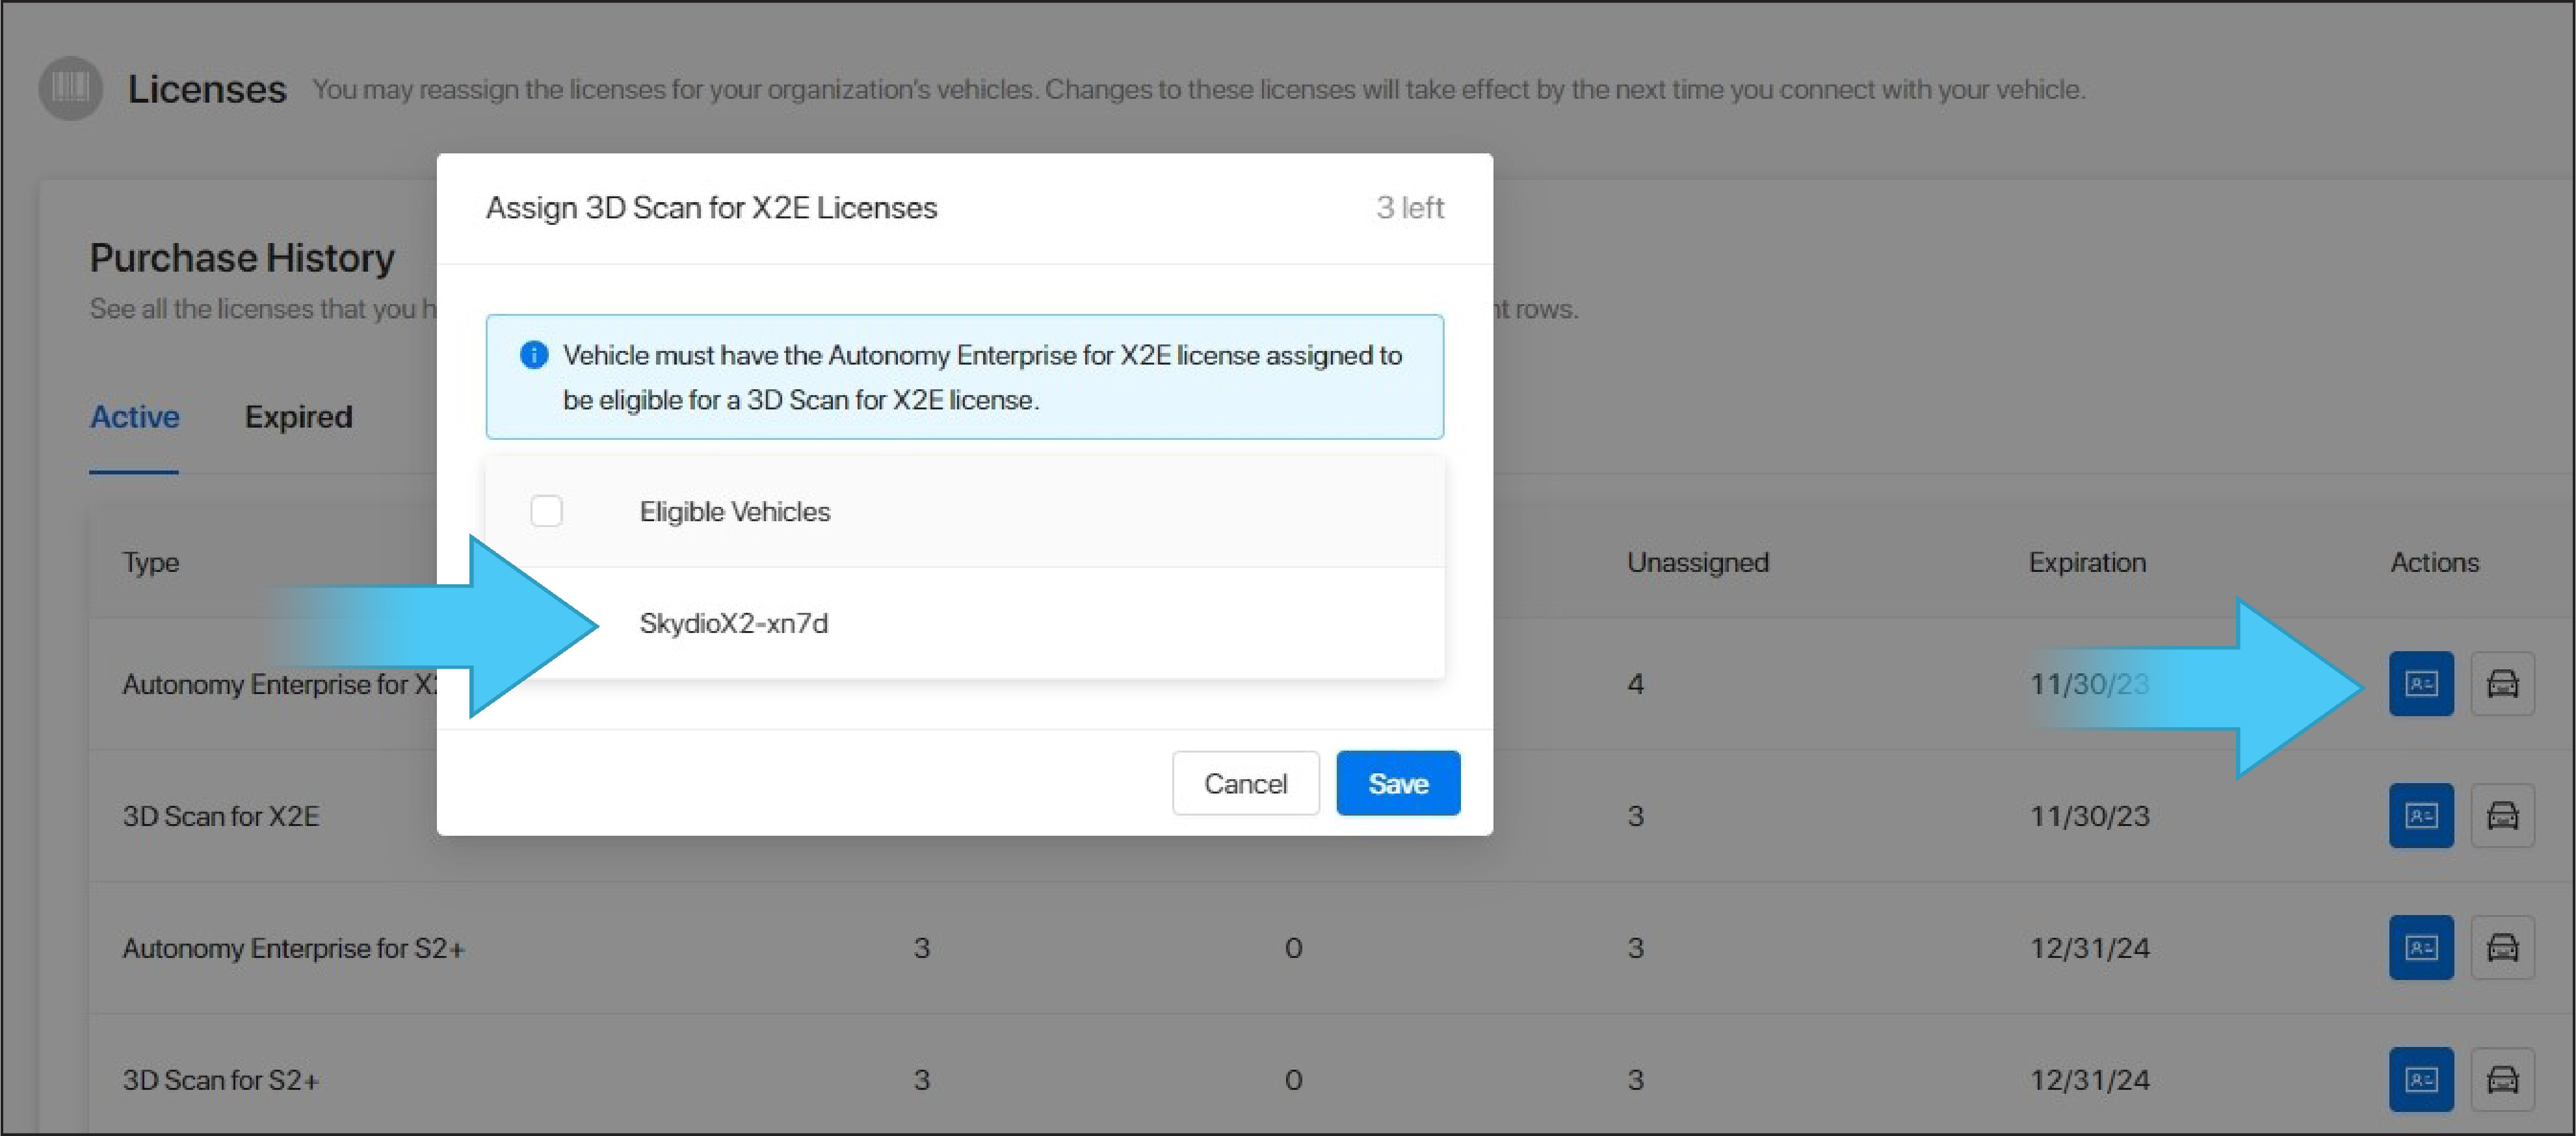Click the 3D Scan for X2E license name
This screenshot has width=2576, height=1136.
click(x=221, y=816)
